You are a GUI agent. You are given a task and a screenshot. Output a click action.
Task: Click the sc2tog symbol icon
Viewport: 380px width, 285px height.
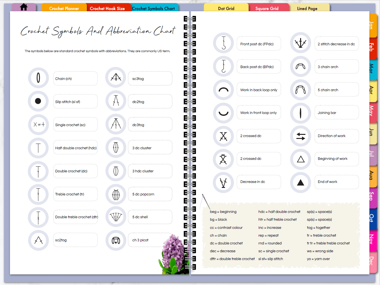[x=38, y=240]
